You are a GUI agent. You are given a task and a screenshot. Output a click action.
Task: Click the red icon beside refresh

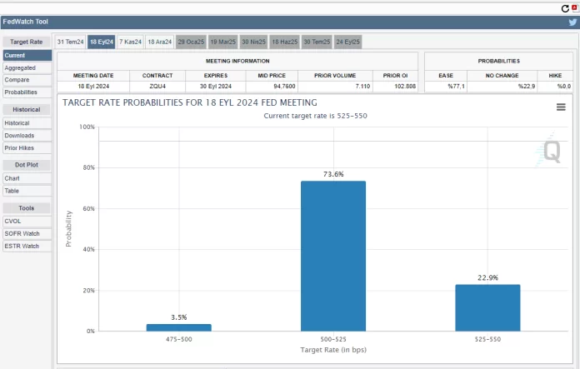coord(574,7)
